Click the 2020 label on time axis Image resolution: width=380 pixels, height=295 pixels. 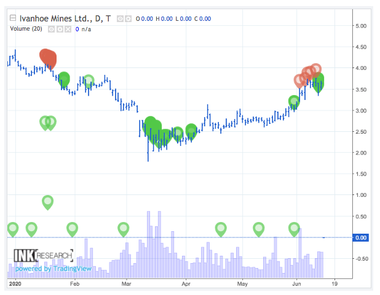(x=15, y=283)
